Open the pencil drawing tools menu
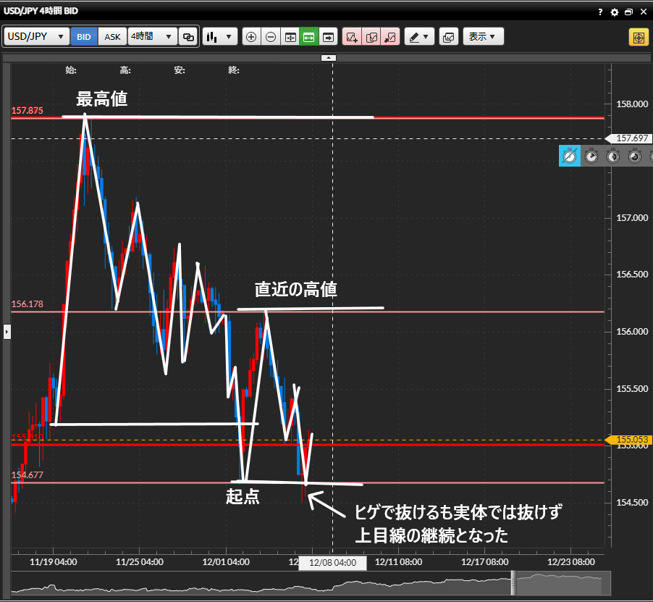 tap(418, 37)
